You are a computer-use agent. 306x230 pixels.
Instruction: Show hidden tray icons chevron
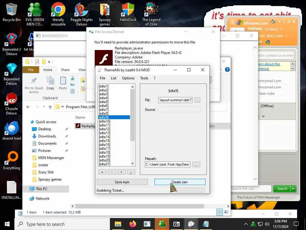coord(246,224)
